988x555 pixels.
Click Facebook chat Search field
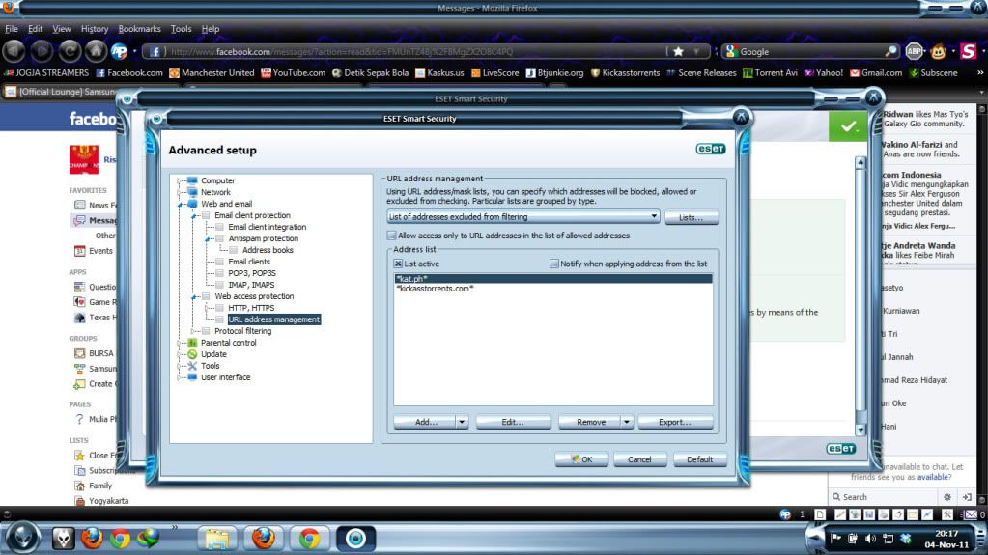pyautogui.click(x=884, y=497)
